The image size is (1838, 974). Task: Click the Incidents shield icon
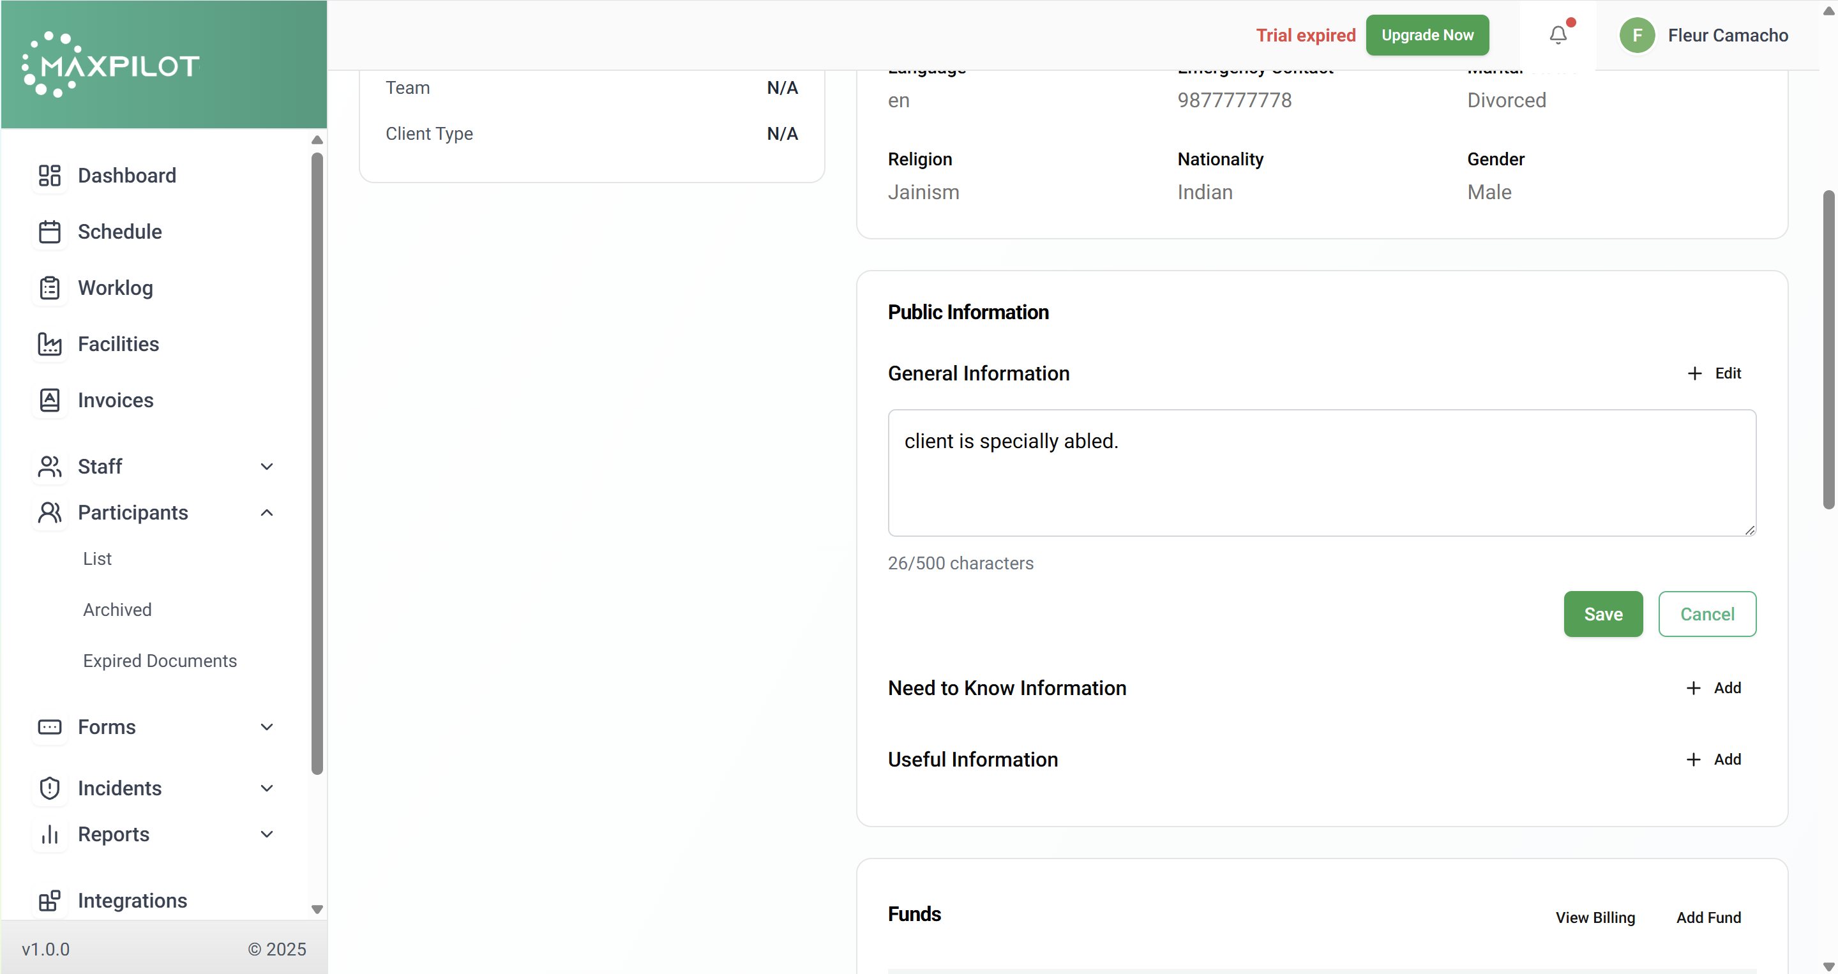(x=49, y=788)
